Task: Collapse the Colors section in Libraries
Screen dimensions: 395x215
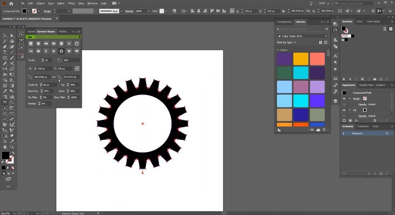Action: point(278,50)
